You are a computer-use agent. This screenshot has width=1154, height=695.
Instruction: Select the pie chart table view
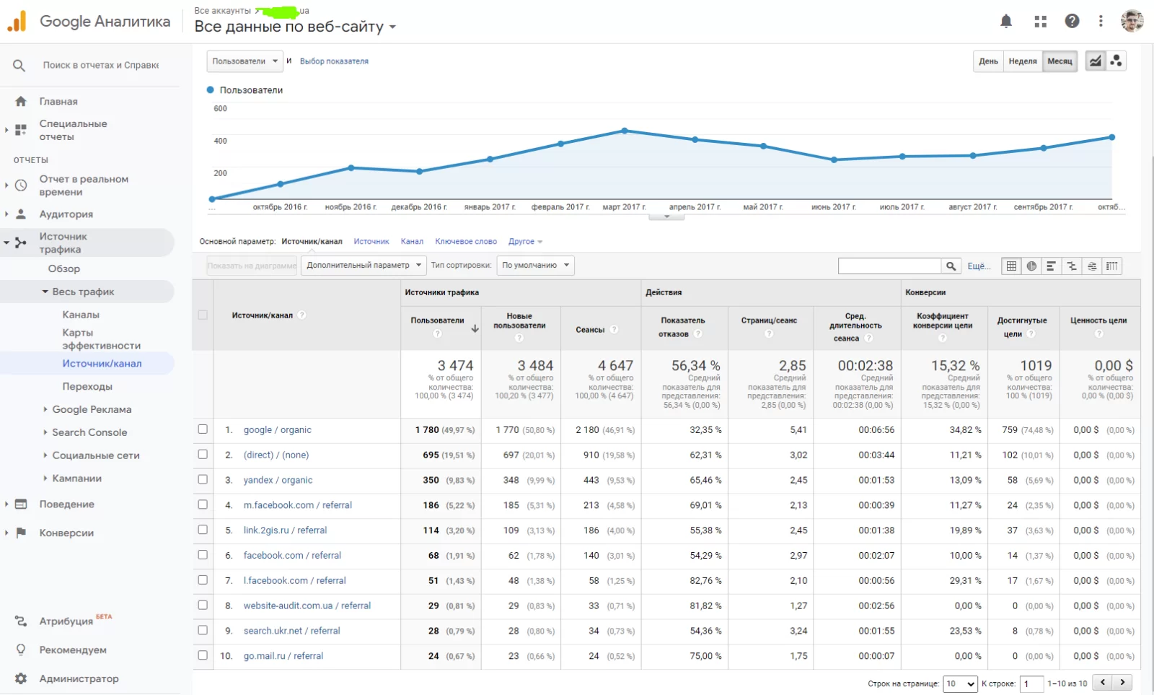1031,266
